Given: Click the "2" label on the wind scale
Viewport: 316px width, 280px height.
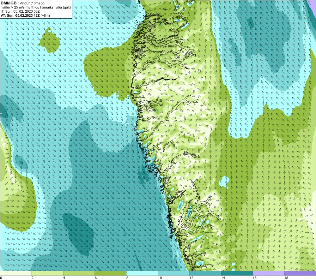Looking at the screenshot, I should coord(33,278).
